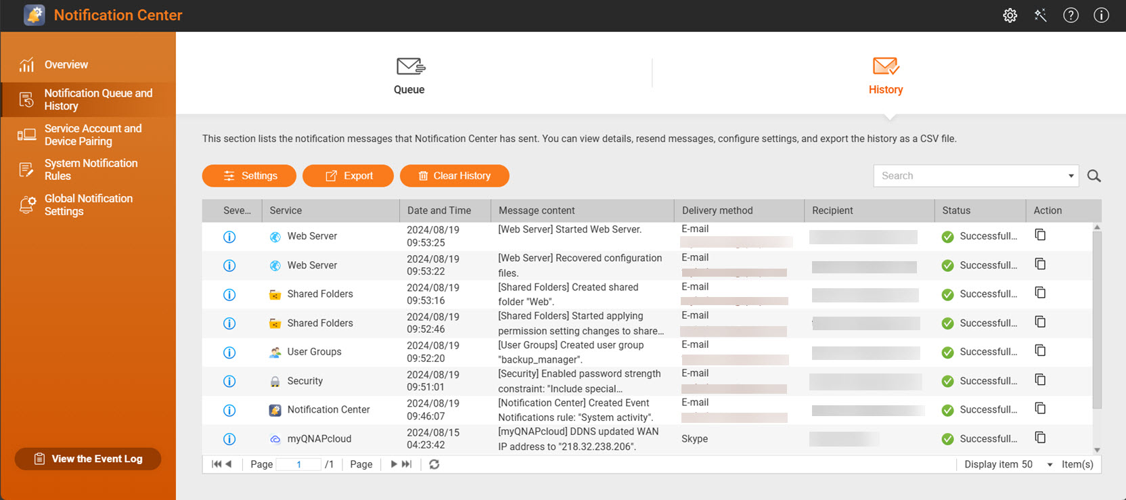Click the wizard wand icon in title bar
This screenshot has height=500, width=1126.
[x=1041, y=16]
